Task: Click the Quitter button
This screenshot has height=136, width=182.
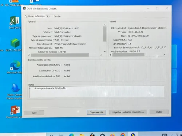Action: coord(159,112)
